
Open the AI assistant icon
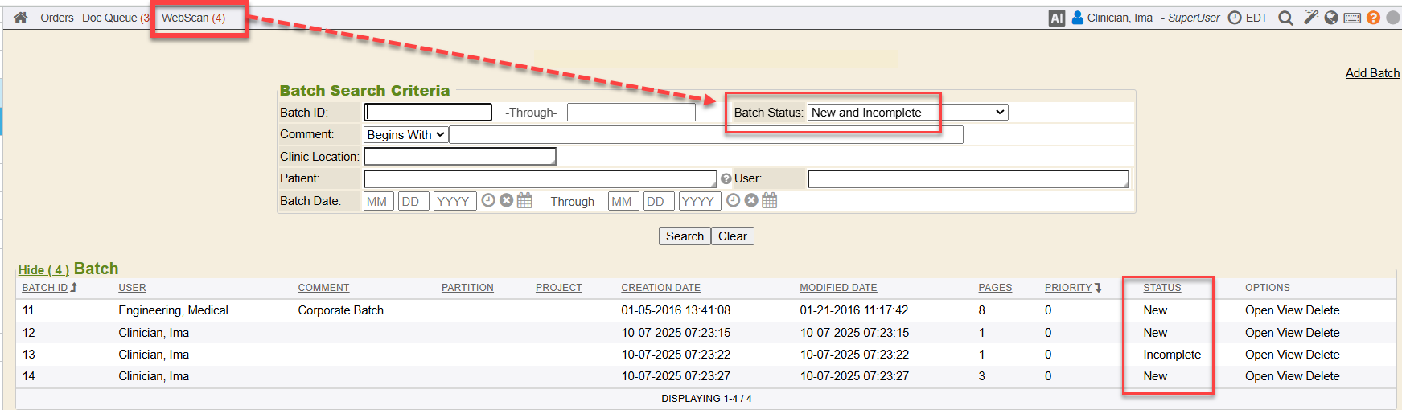[x=1056, y=18]
